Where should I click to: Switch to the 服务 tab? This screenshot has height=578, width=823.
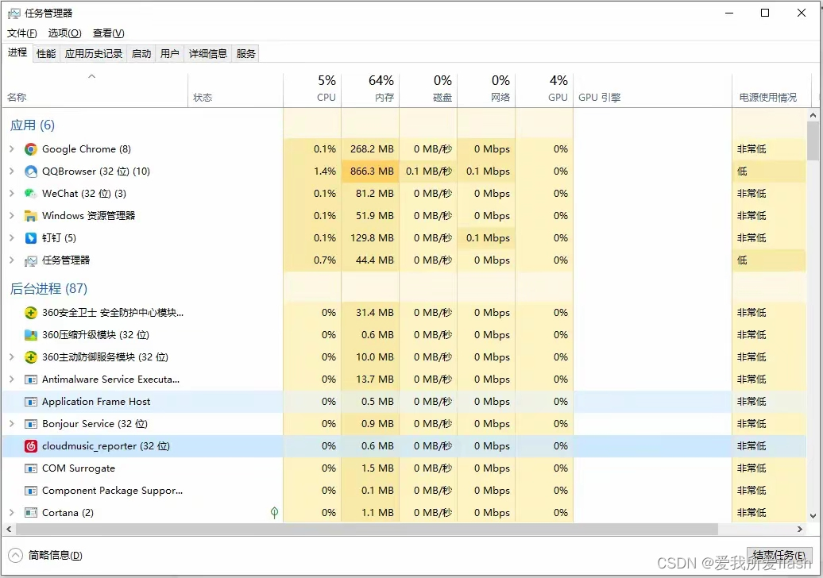tap(245, 53)
